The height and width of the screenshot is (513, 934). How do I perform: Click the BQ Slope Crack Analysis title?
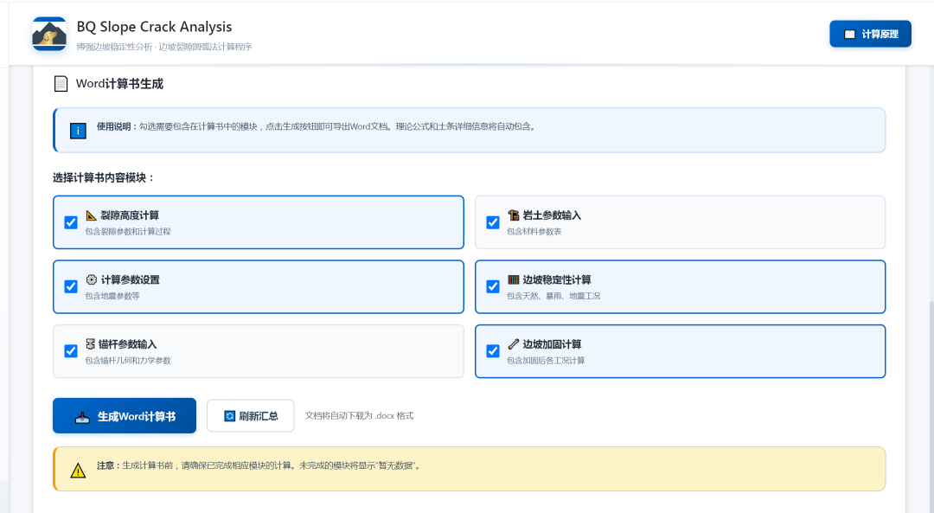pyautogui.click(x=154, y=27)
